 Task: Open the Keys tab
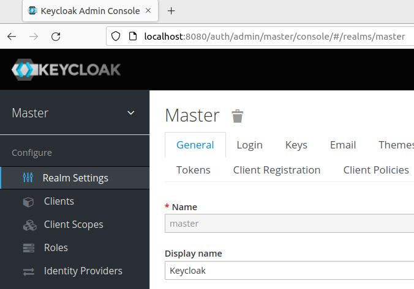(x=296, y=145)
